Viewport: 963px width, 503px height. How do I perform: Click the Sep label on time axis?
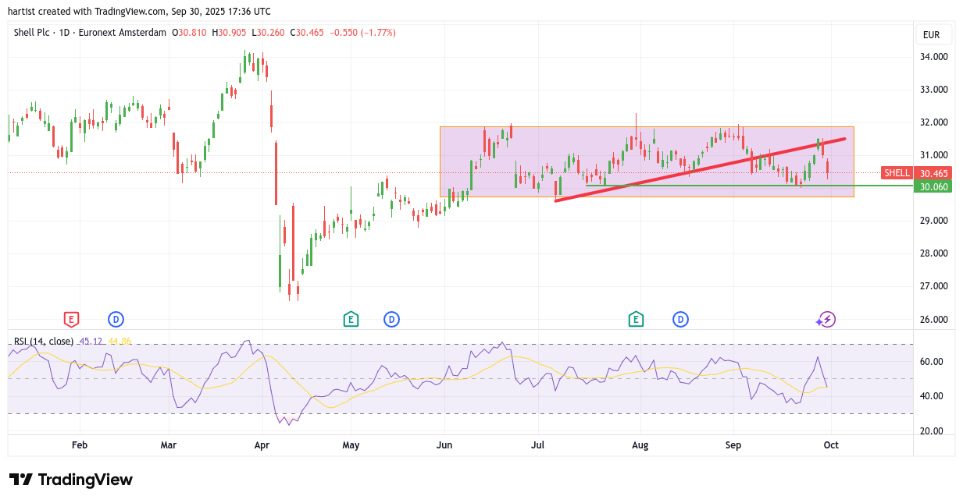click(x=733, y=445)
